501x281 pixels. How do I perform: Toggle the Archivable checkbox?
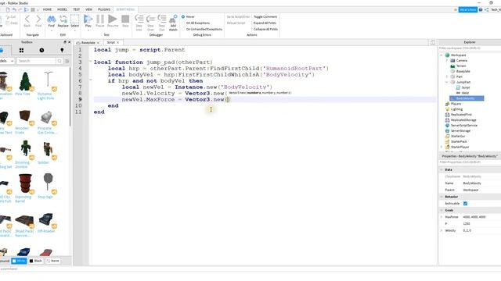pos(465,204)
